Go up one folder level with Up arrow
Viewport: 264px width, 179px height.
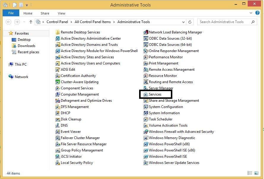point(31,22)
